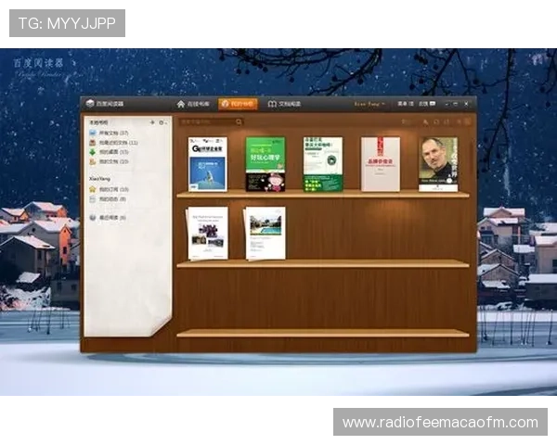Open the green psychology book with cartoon cover

[266, 164]
